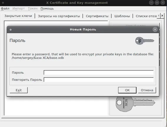This screenshot has height=127, width=167.
Task: Select the Шаблоны tab
Action: 122,16
